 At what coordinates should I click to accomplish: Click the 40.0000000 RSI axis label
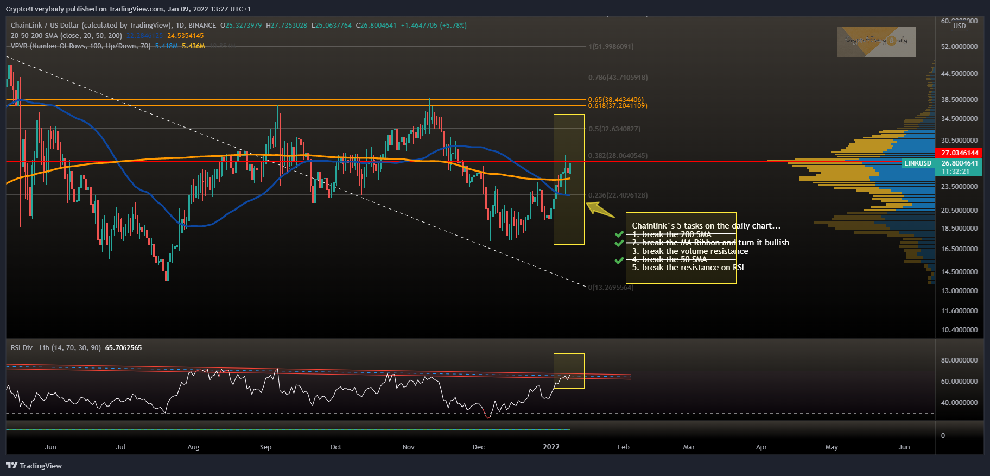[x=959, y=403]
